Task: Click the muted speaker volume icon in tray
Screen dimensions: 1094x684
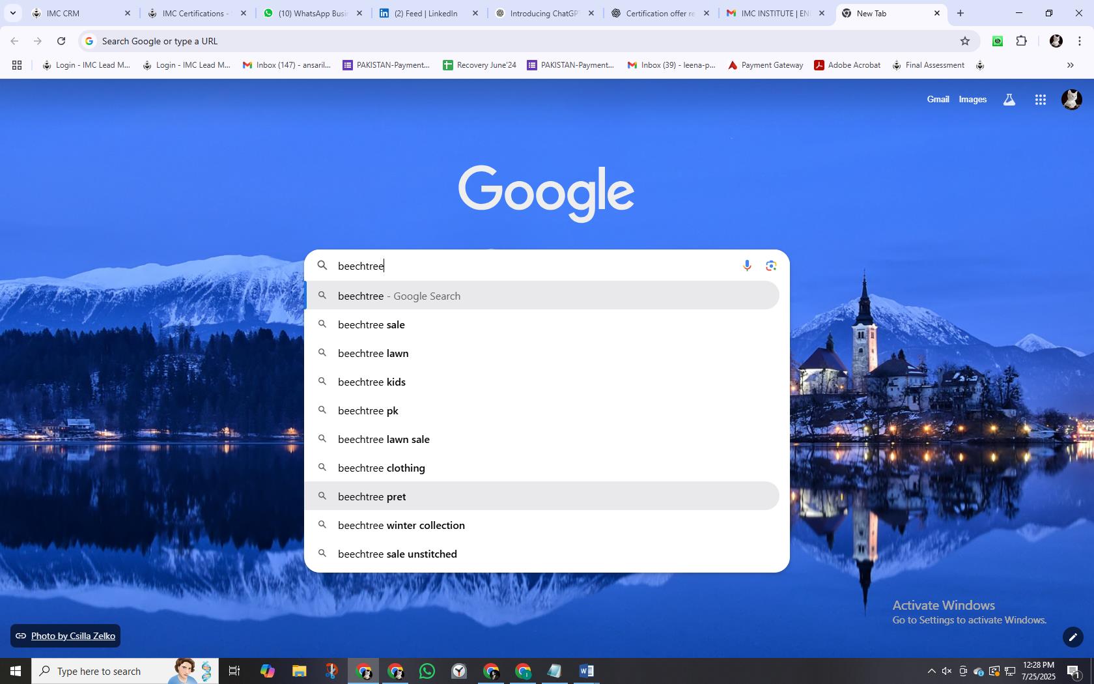Action: 947,671
